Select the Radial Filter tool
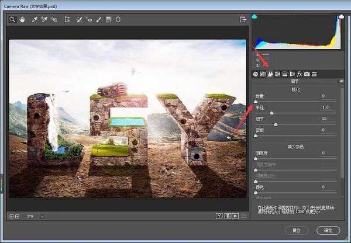The image size is (351, 243). 118,19
